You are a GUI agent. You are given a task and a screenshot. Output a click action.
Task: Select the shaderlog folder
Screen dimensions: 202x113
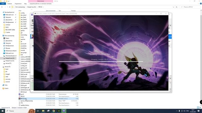[x=23, y=48]
